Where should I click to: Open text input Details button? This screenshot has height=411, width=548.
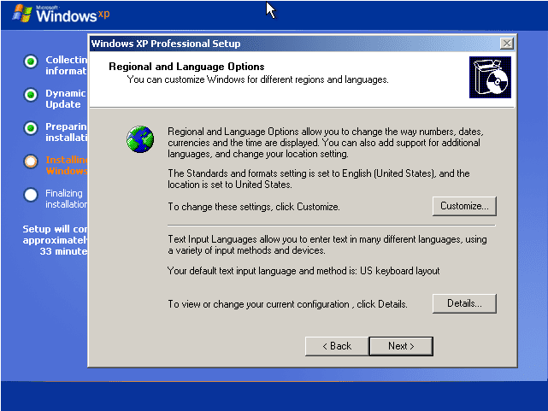tap(464, 303)
